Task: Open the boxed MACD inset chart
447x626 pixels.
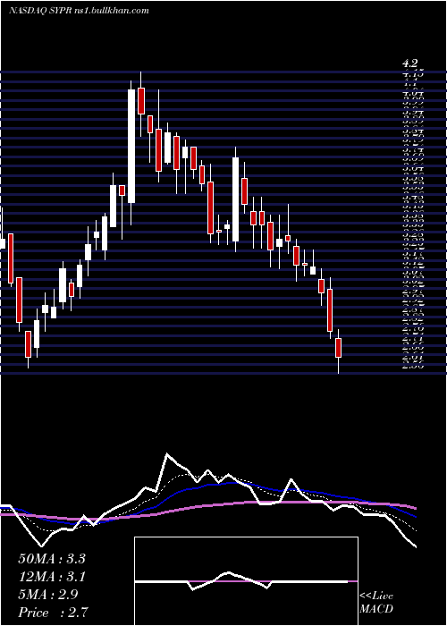Action: 246,581
